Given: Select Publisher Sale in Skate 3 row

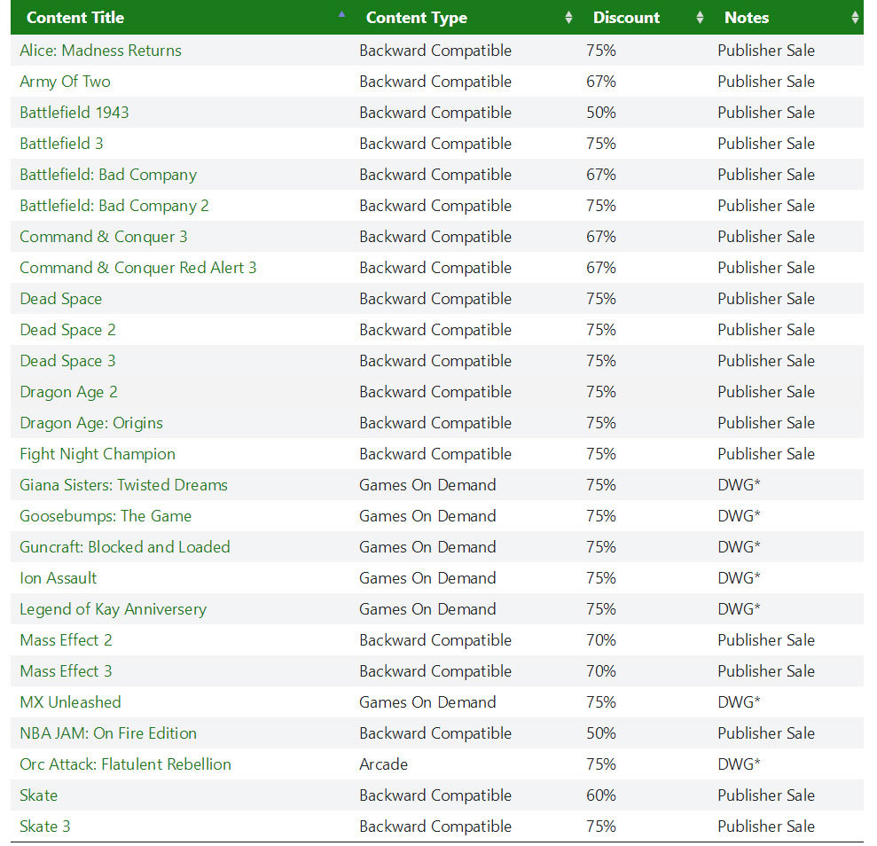Looking at the screenshot, I should coord(766,826).
